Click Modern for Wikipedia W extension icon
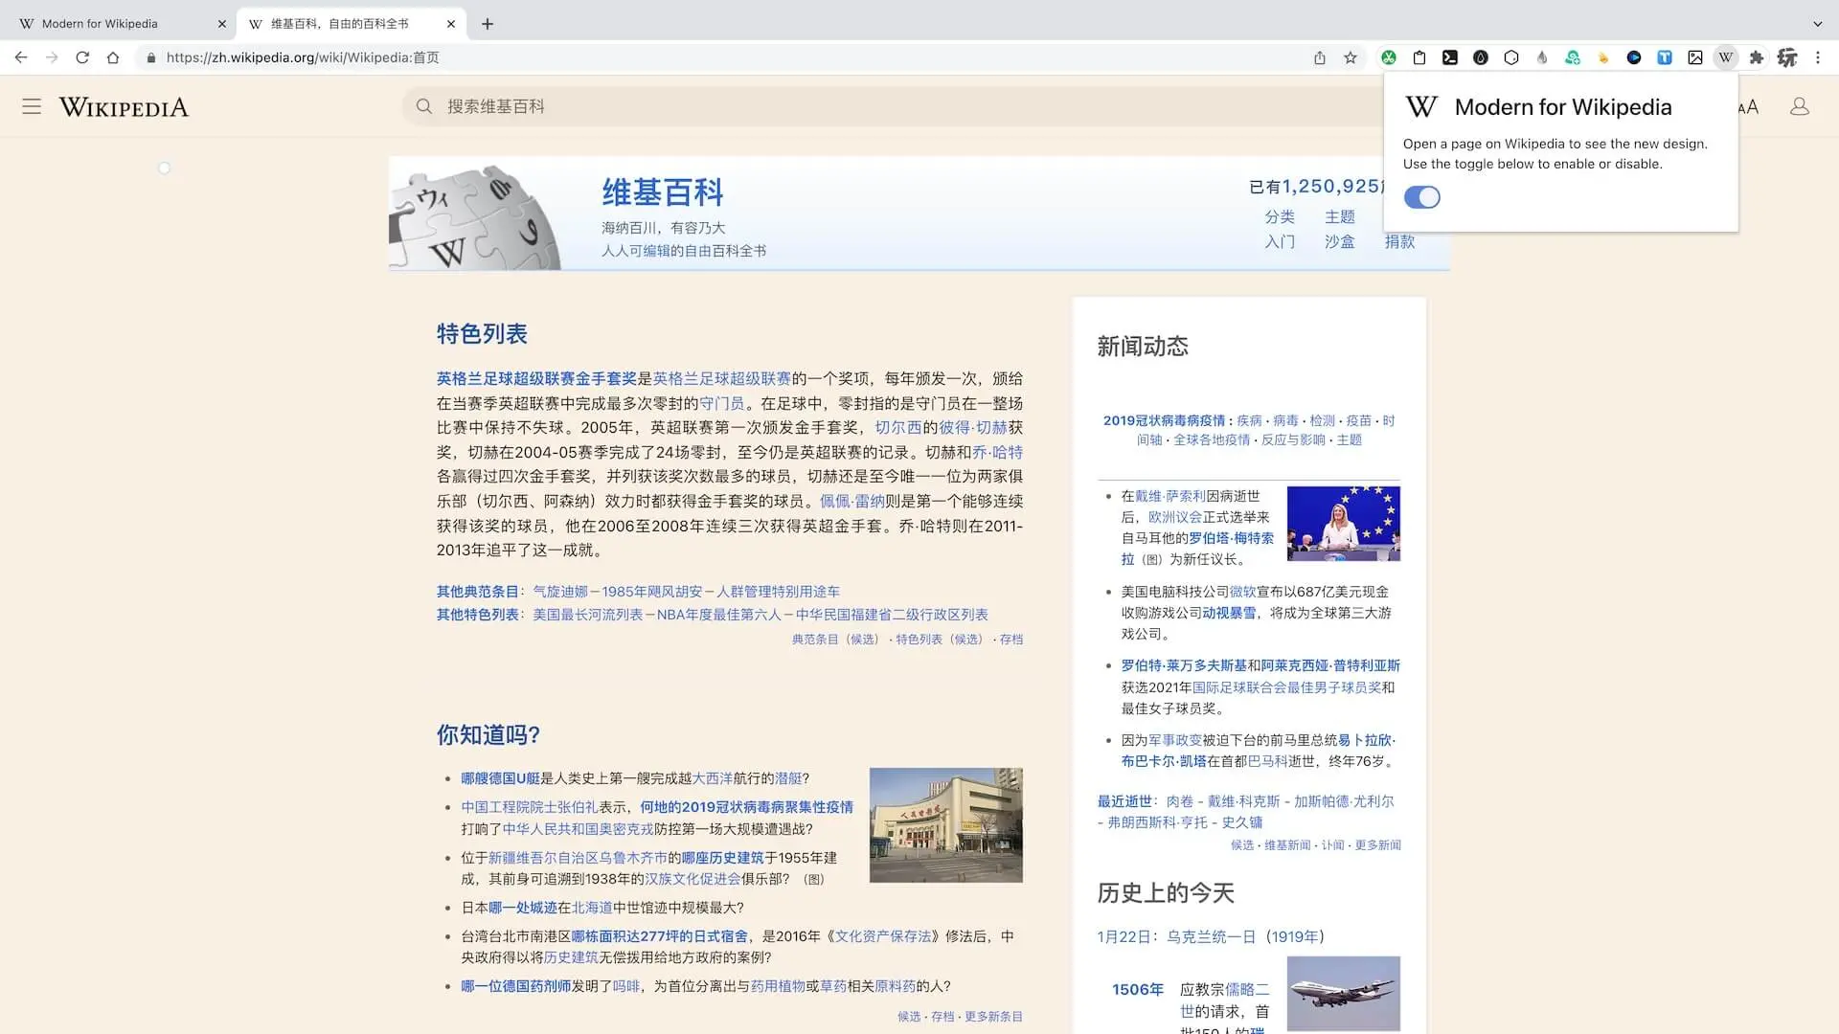Screen dimensions: 1839x1034 (x=1726, y=57)
